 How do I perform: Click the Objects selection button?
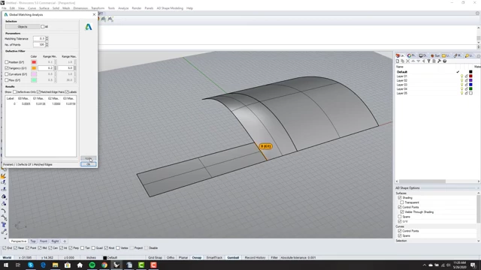coord(23,27)
